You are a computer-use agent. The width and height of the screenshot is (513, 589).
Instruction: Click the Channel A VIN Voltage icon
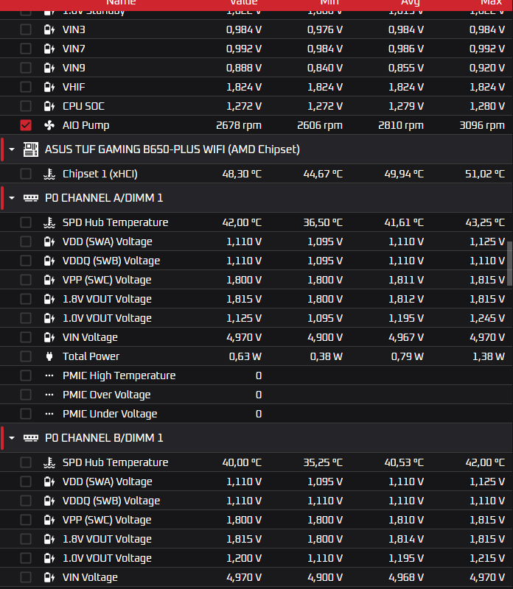[x=49, y=337]
